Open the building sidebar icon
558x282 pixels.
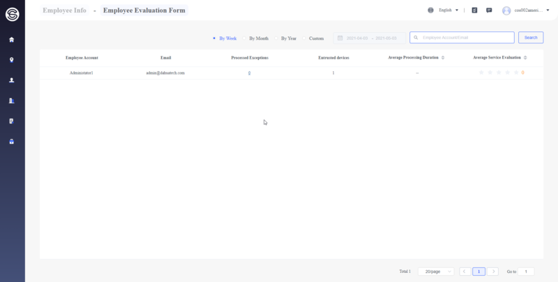[x=11, y=101]
